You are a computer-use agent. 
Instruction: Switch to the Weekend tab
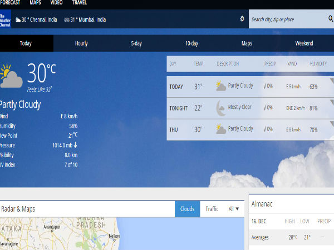point(304,43)
